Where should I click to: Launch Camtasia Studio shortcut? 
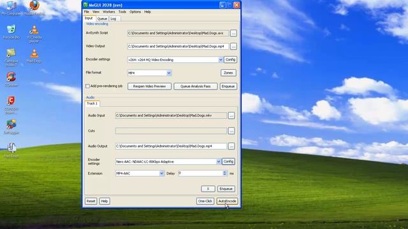point(11,57)
